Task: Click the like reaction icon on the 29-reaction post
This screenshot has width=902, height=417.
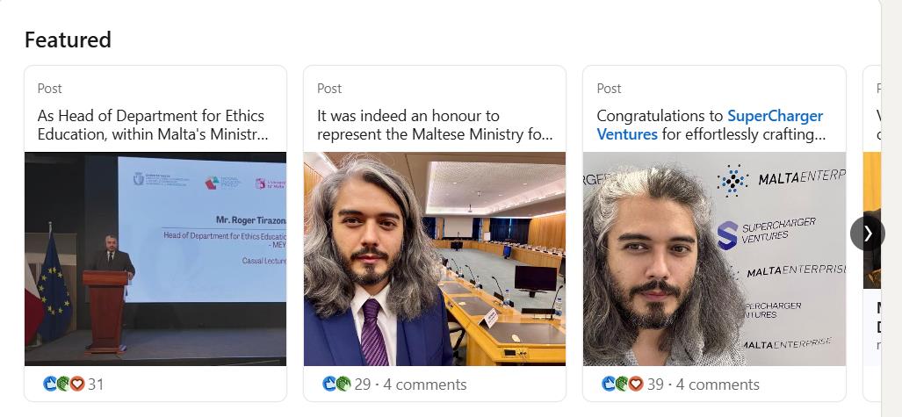Action: click(x=329, y=384)
